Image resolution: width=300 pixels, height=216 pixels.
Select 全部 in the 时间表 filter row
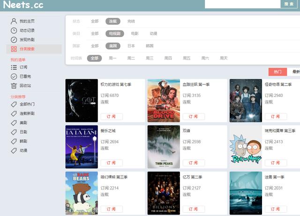coord(94,58)
